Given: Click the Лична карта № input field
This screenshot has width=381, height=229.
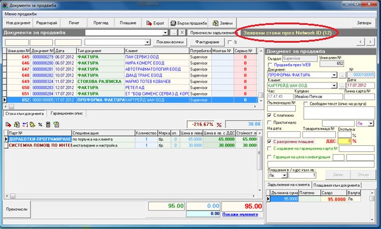Looking at the screenshot, I should [x=360, y=97].
